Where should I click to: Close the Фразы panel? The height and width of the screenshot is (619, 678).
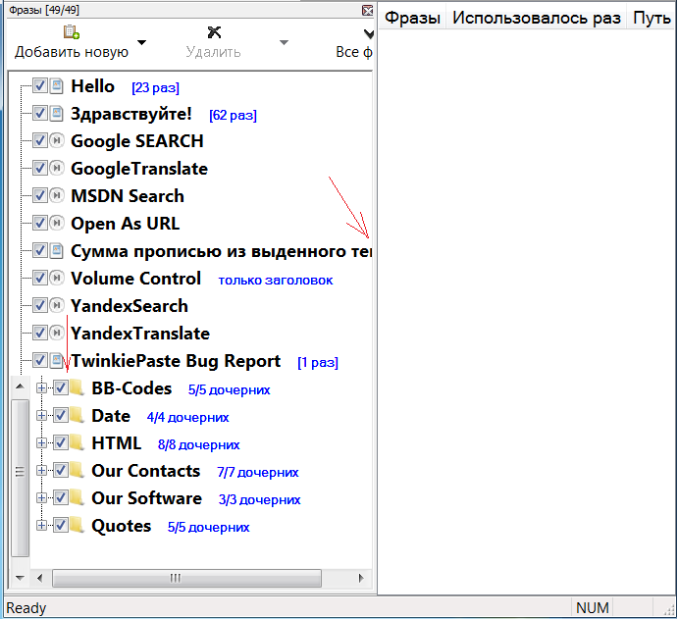pyautogui.click(x=367, y=11)
